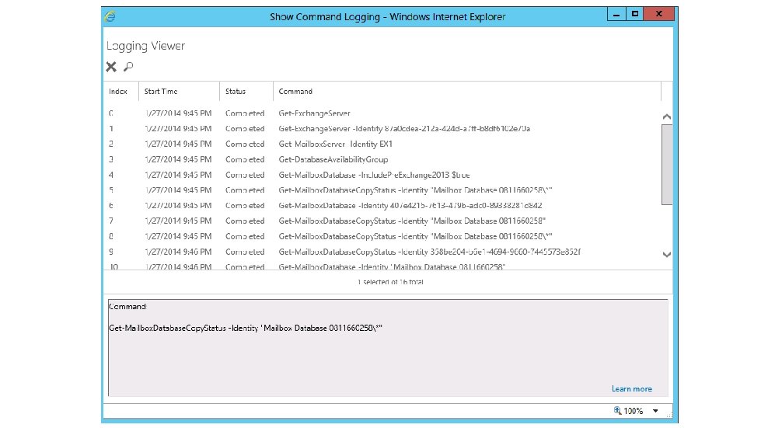
Task: Select row 10 Get-MailboxDatabase command
Action: click(x=382, y=266)
